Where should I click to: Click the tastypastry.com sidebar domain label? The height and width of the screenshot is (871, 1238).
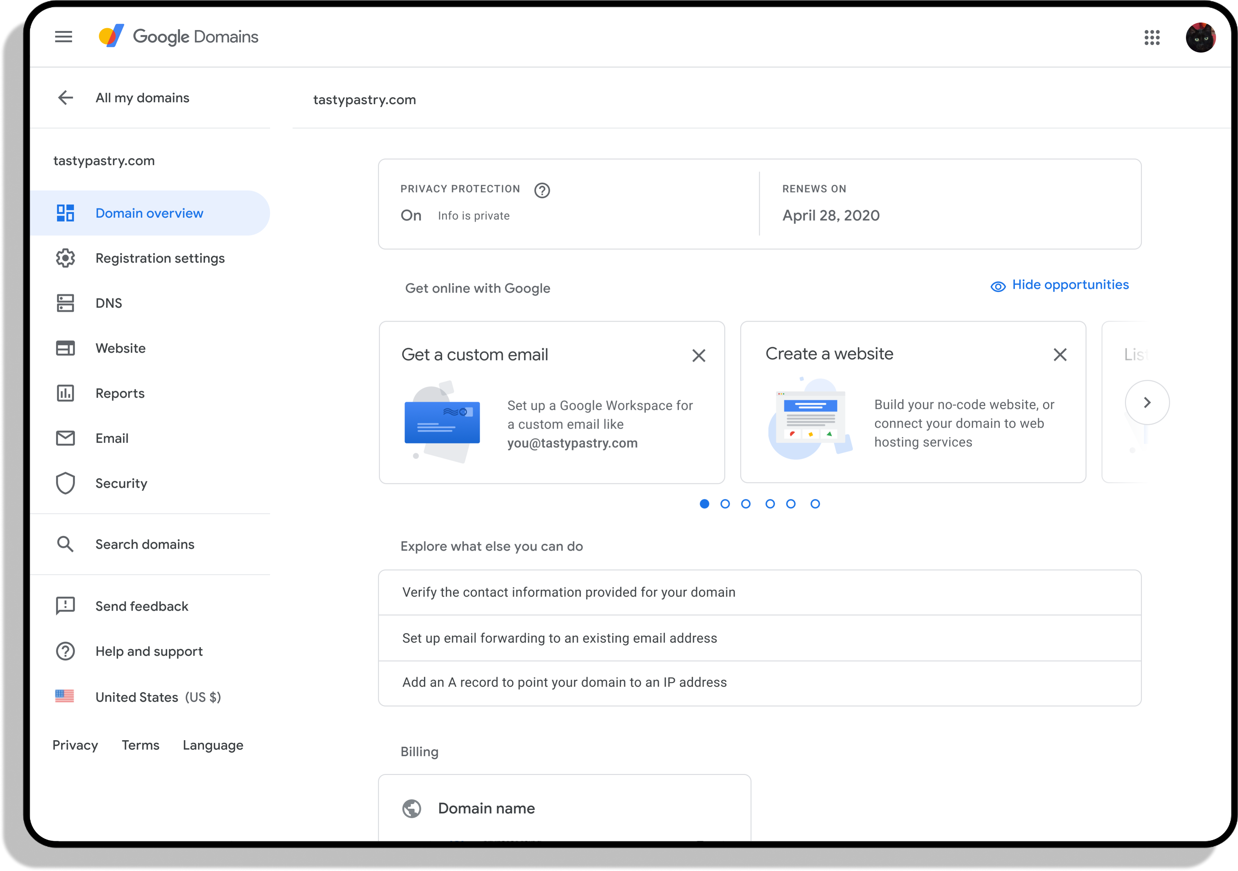pos(104,160)
